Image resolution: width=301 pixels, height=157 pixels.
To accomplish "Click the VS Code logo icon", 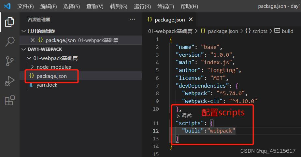I will (x=7, y=6).
